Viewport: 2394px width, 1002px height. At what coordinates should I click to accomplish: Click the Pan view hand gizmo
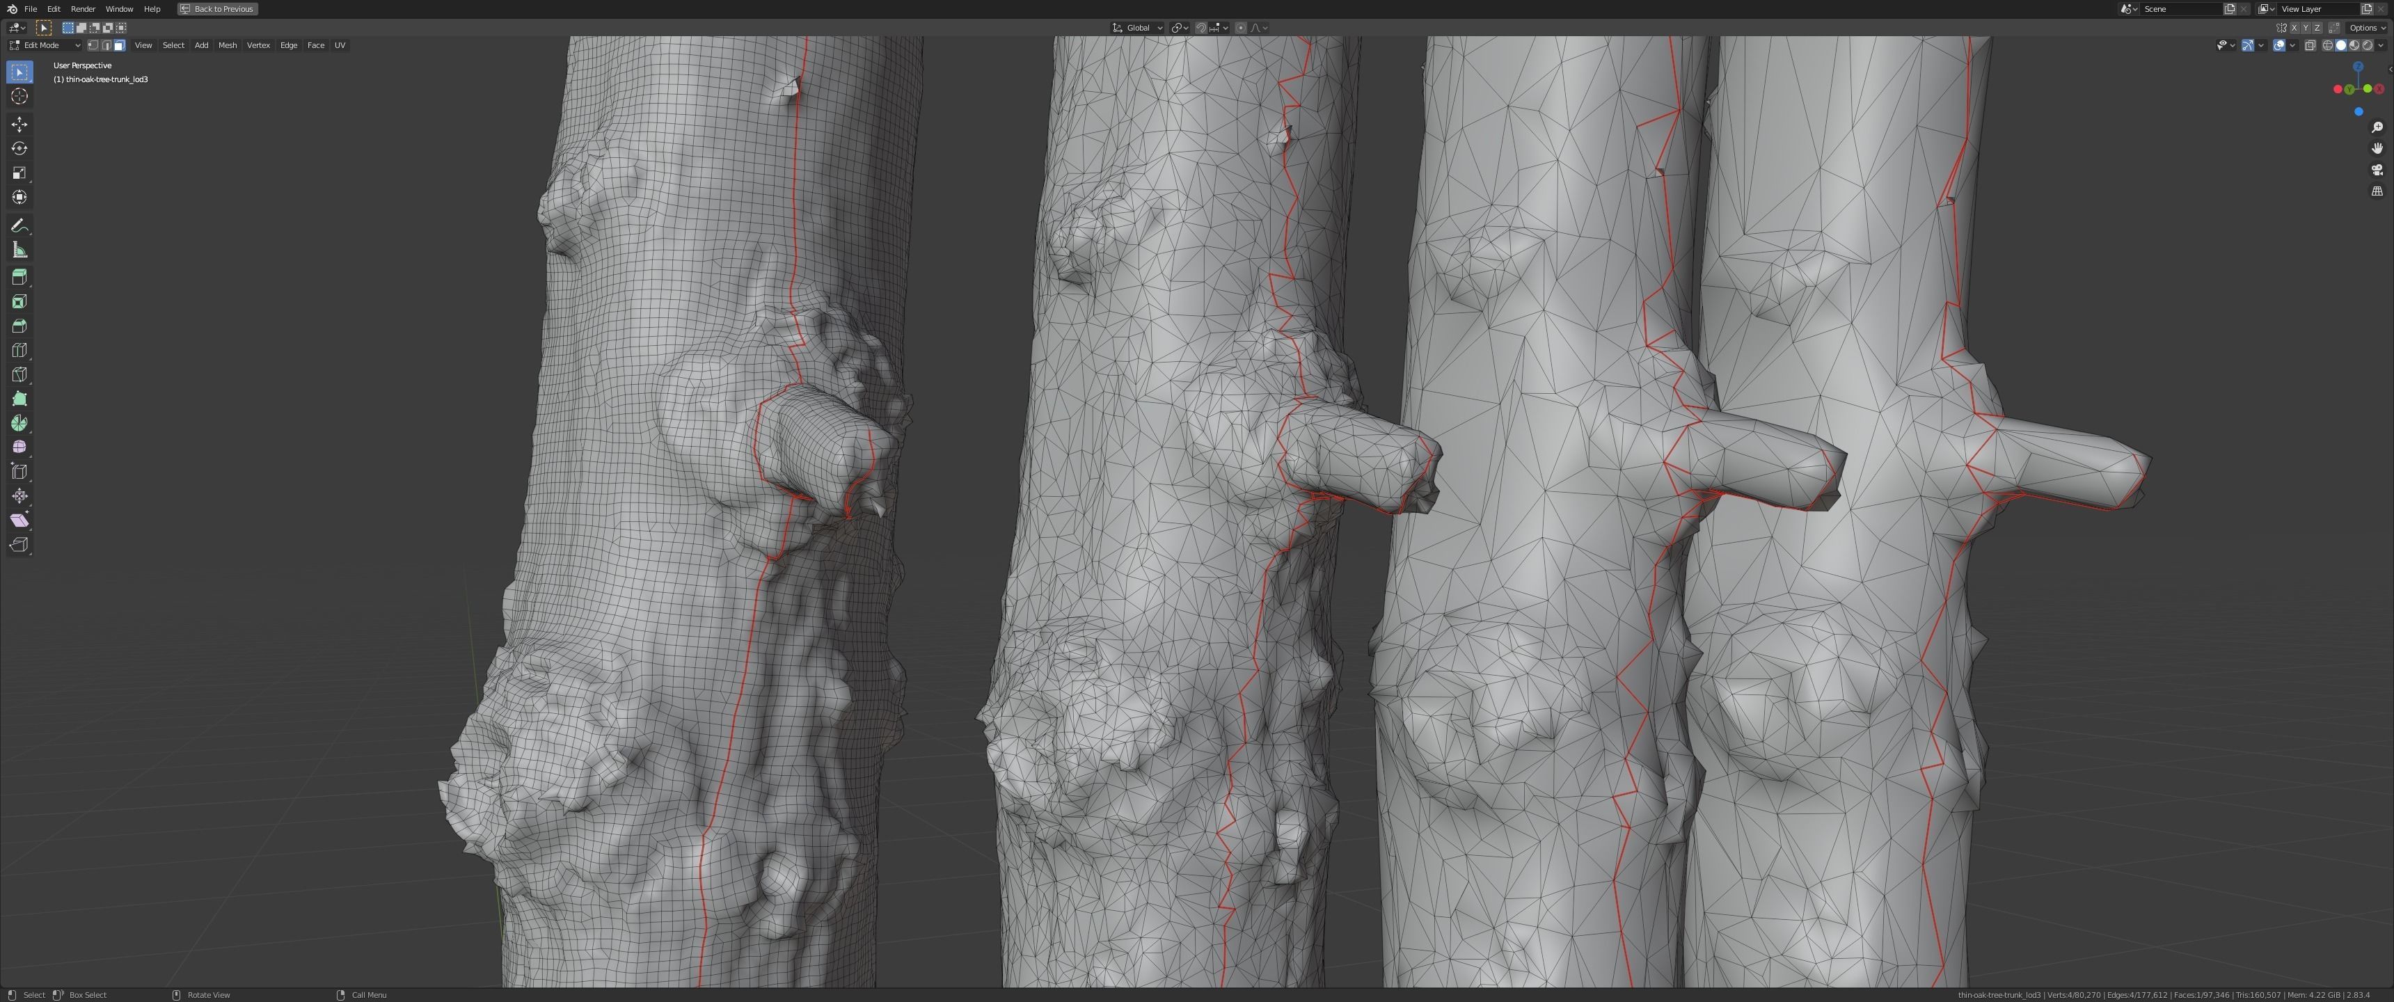[x=2377, y=149]
